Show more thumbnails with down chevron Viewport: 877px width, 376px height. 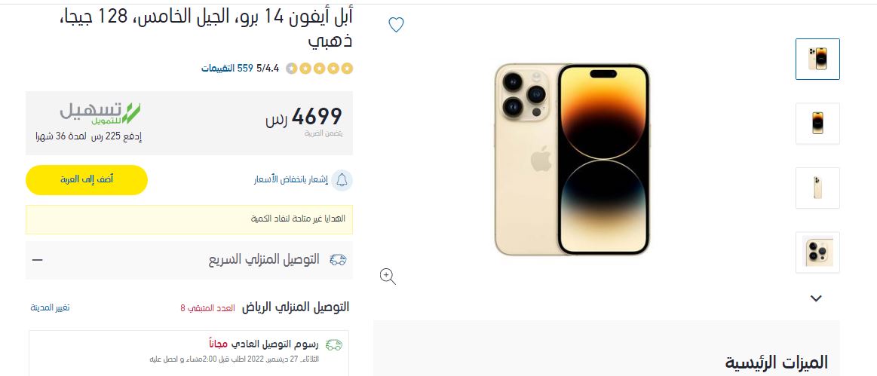816,298
